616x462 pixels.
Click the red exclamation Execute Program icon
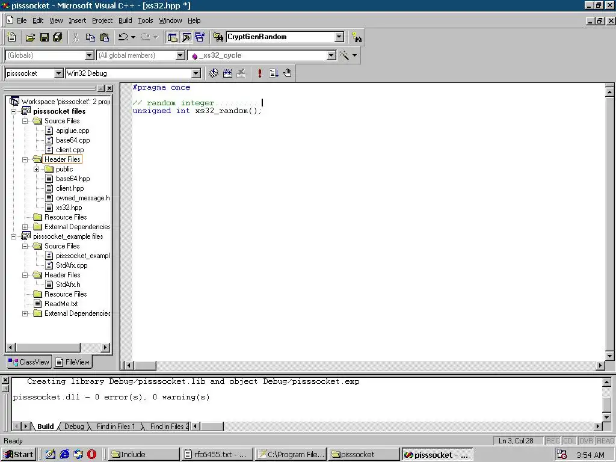click(260, 73)
